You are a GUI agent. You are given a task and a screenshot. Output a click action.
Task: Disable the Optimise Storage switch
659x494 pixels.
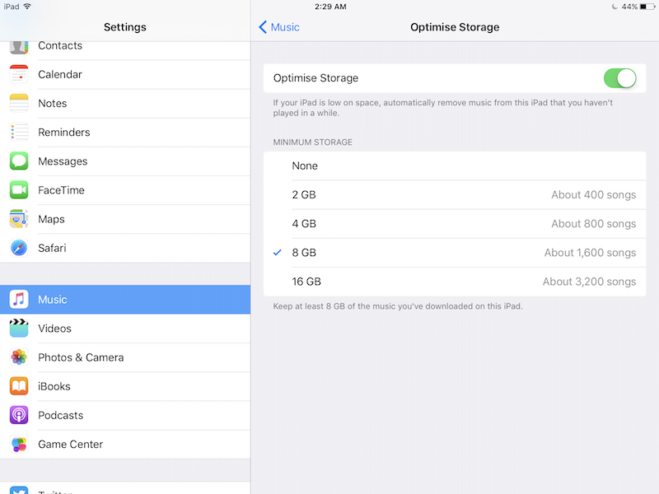(x=619, y=78)
